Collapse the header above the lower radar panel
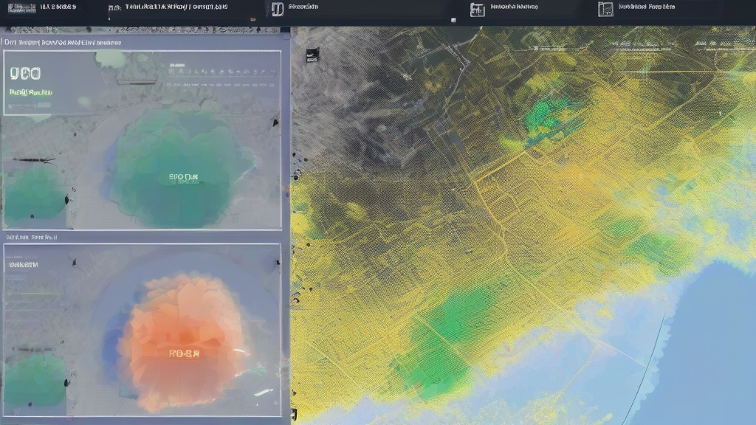756x425 pixels. point(31,238)
